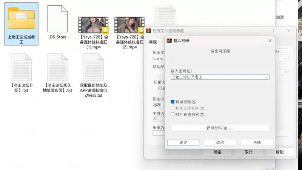
Task: Open 管理密码(O)... button
Action: 220,128
